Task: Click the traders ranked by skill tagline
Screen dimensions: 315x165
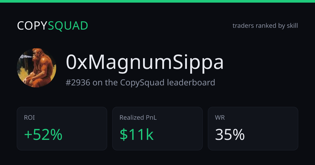Action: (x=265, y=26)
